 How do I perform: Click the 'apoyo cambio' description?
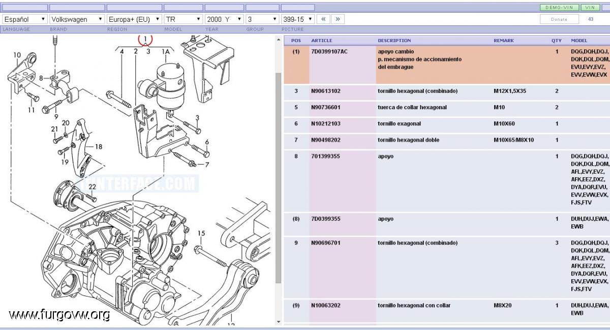pyautogui.click(x=396, y=51)
